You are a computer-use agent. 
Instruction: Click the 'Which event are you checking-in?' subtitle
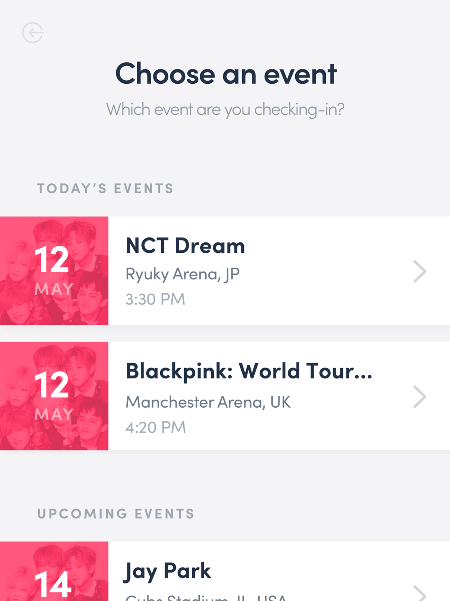click(x=225, y=109)
